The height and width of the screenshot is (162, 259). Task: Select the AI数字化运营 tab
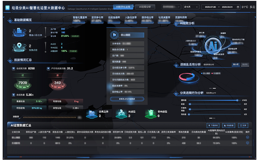(x=123, y=7)
